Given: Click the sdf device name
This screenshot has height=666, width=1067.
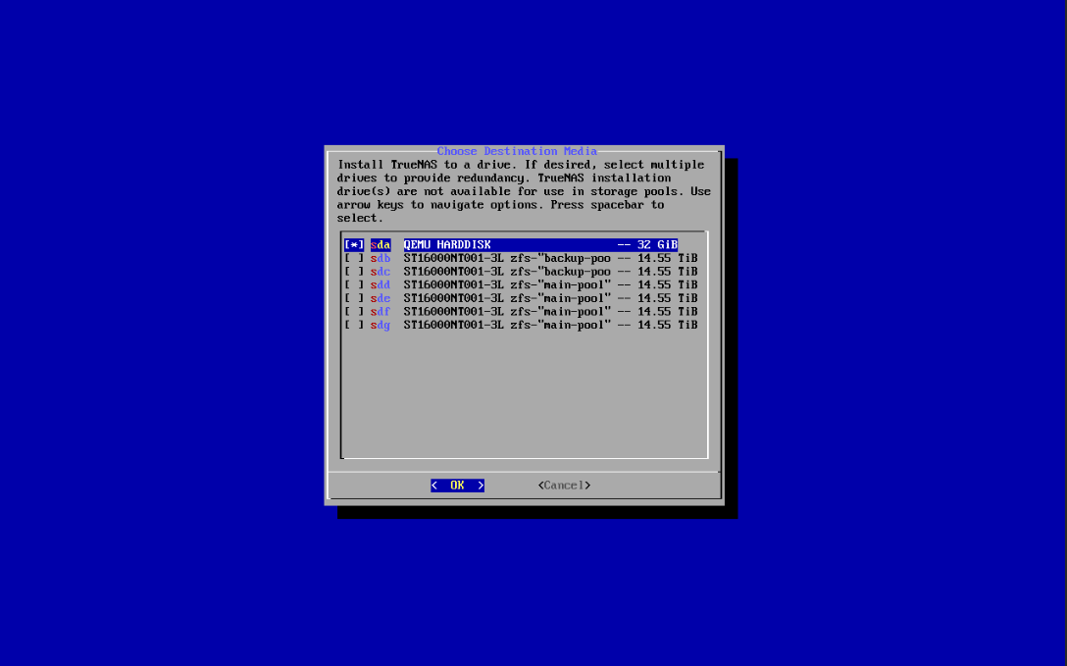Looking at the screenshot, I should (x=381, y=312).
